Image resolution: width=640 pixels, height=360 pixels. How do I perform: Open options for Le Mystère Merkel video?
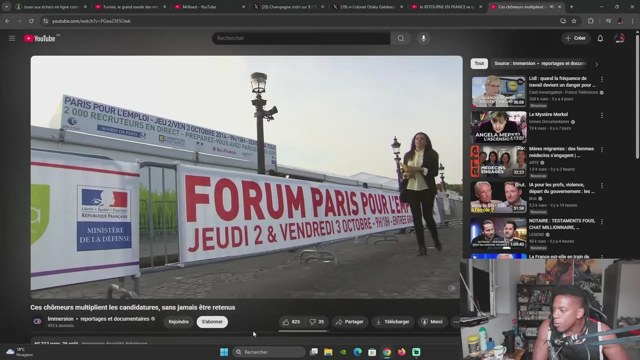coord(601,115)
